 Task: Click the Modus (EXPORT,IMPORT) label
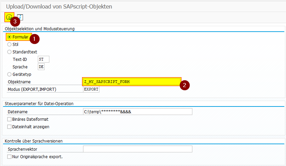[x=32, y=89]
